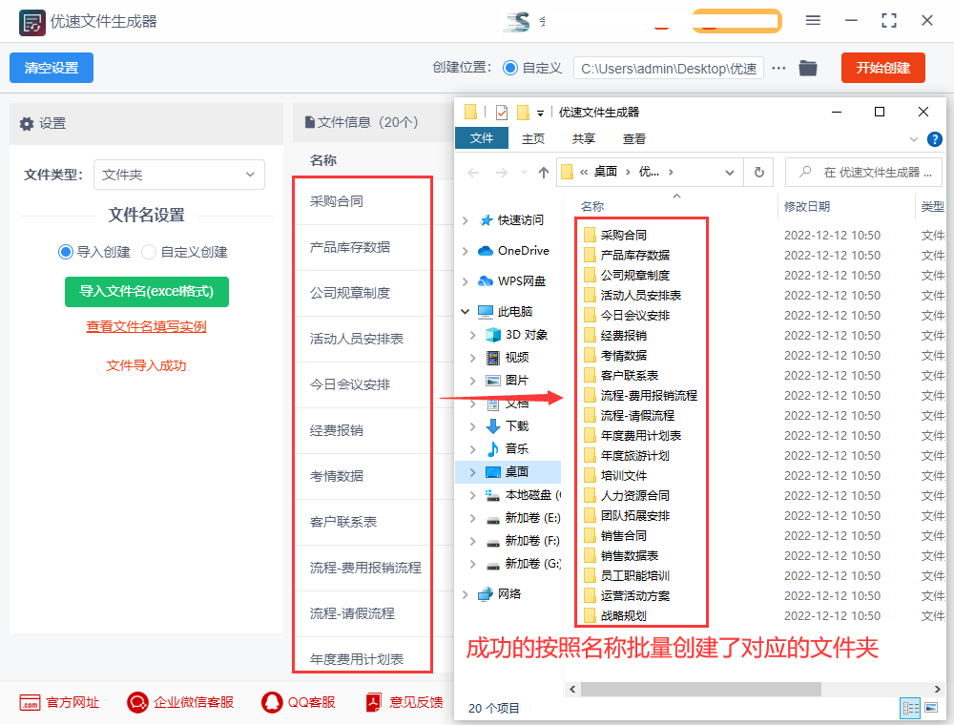Click the three-dots more options by path

pyautogui.click(x=778, y=68)
